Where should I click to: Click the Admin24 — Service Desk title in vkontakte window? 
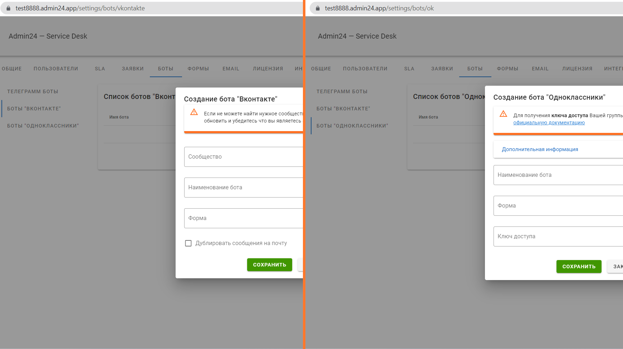[x=48, y=36]
